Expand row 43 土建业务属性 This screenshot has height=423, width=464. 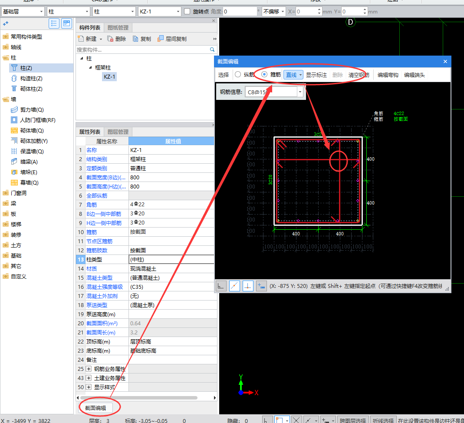pos(89,378)
